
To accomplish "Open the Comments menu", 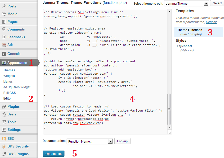I will click(x=16, y=29).
